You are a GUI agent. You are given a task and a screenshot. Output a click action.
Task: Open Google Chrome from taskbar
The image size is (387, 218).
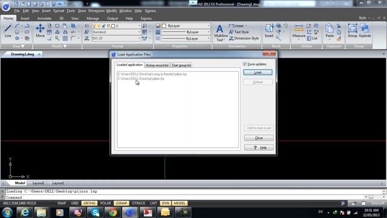112,213
